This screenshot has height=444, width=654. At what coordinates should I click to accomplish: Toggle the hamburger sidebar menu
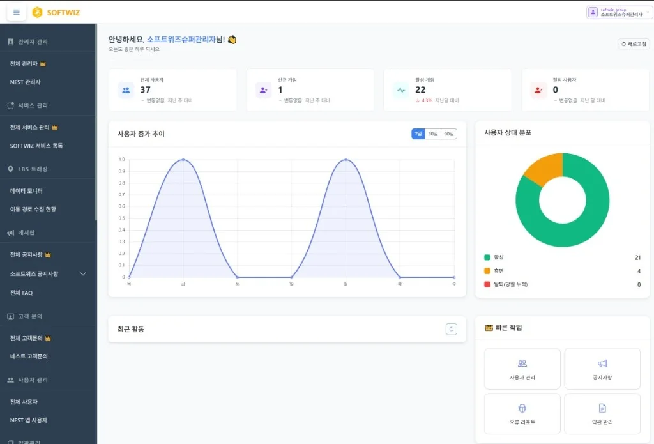[x=16, y=13]
